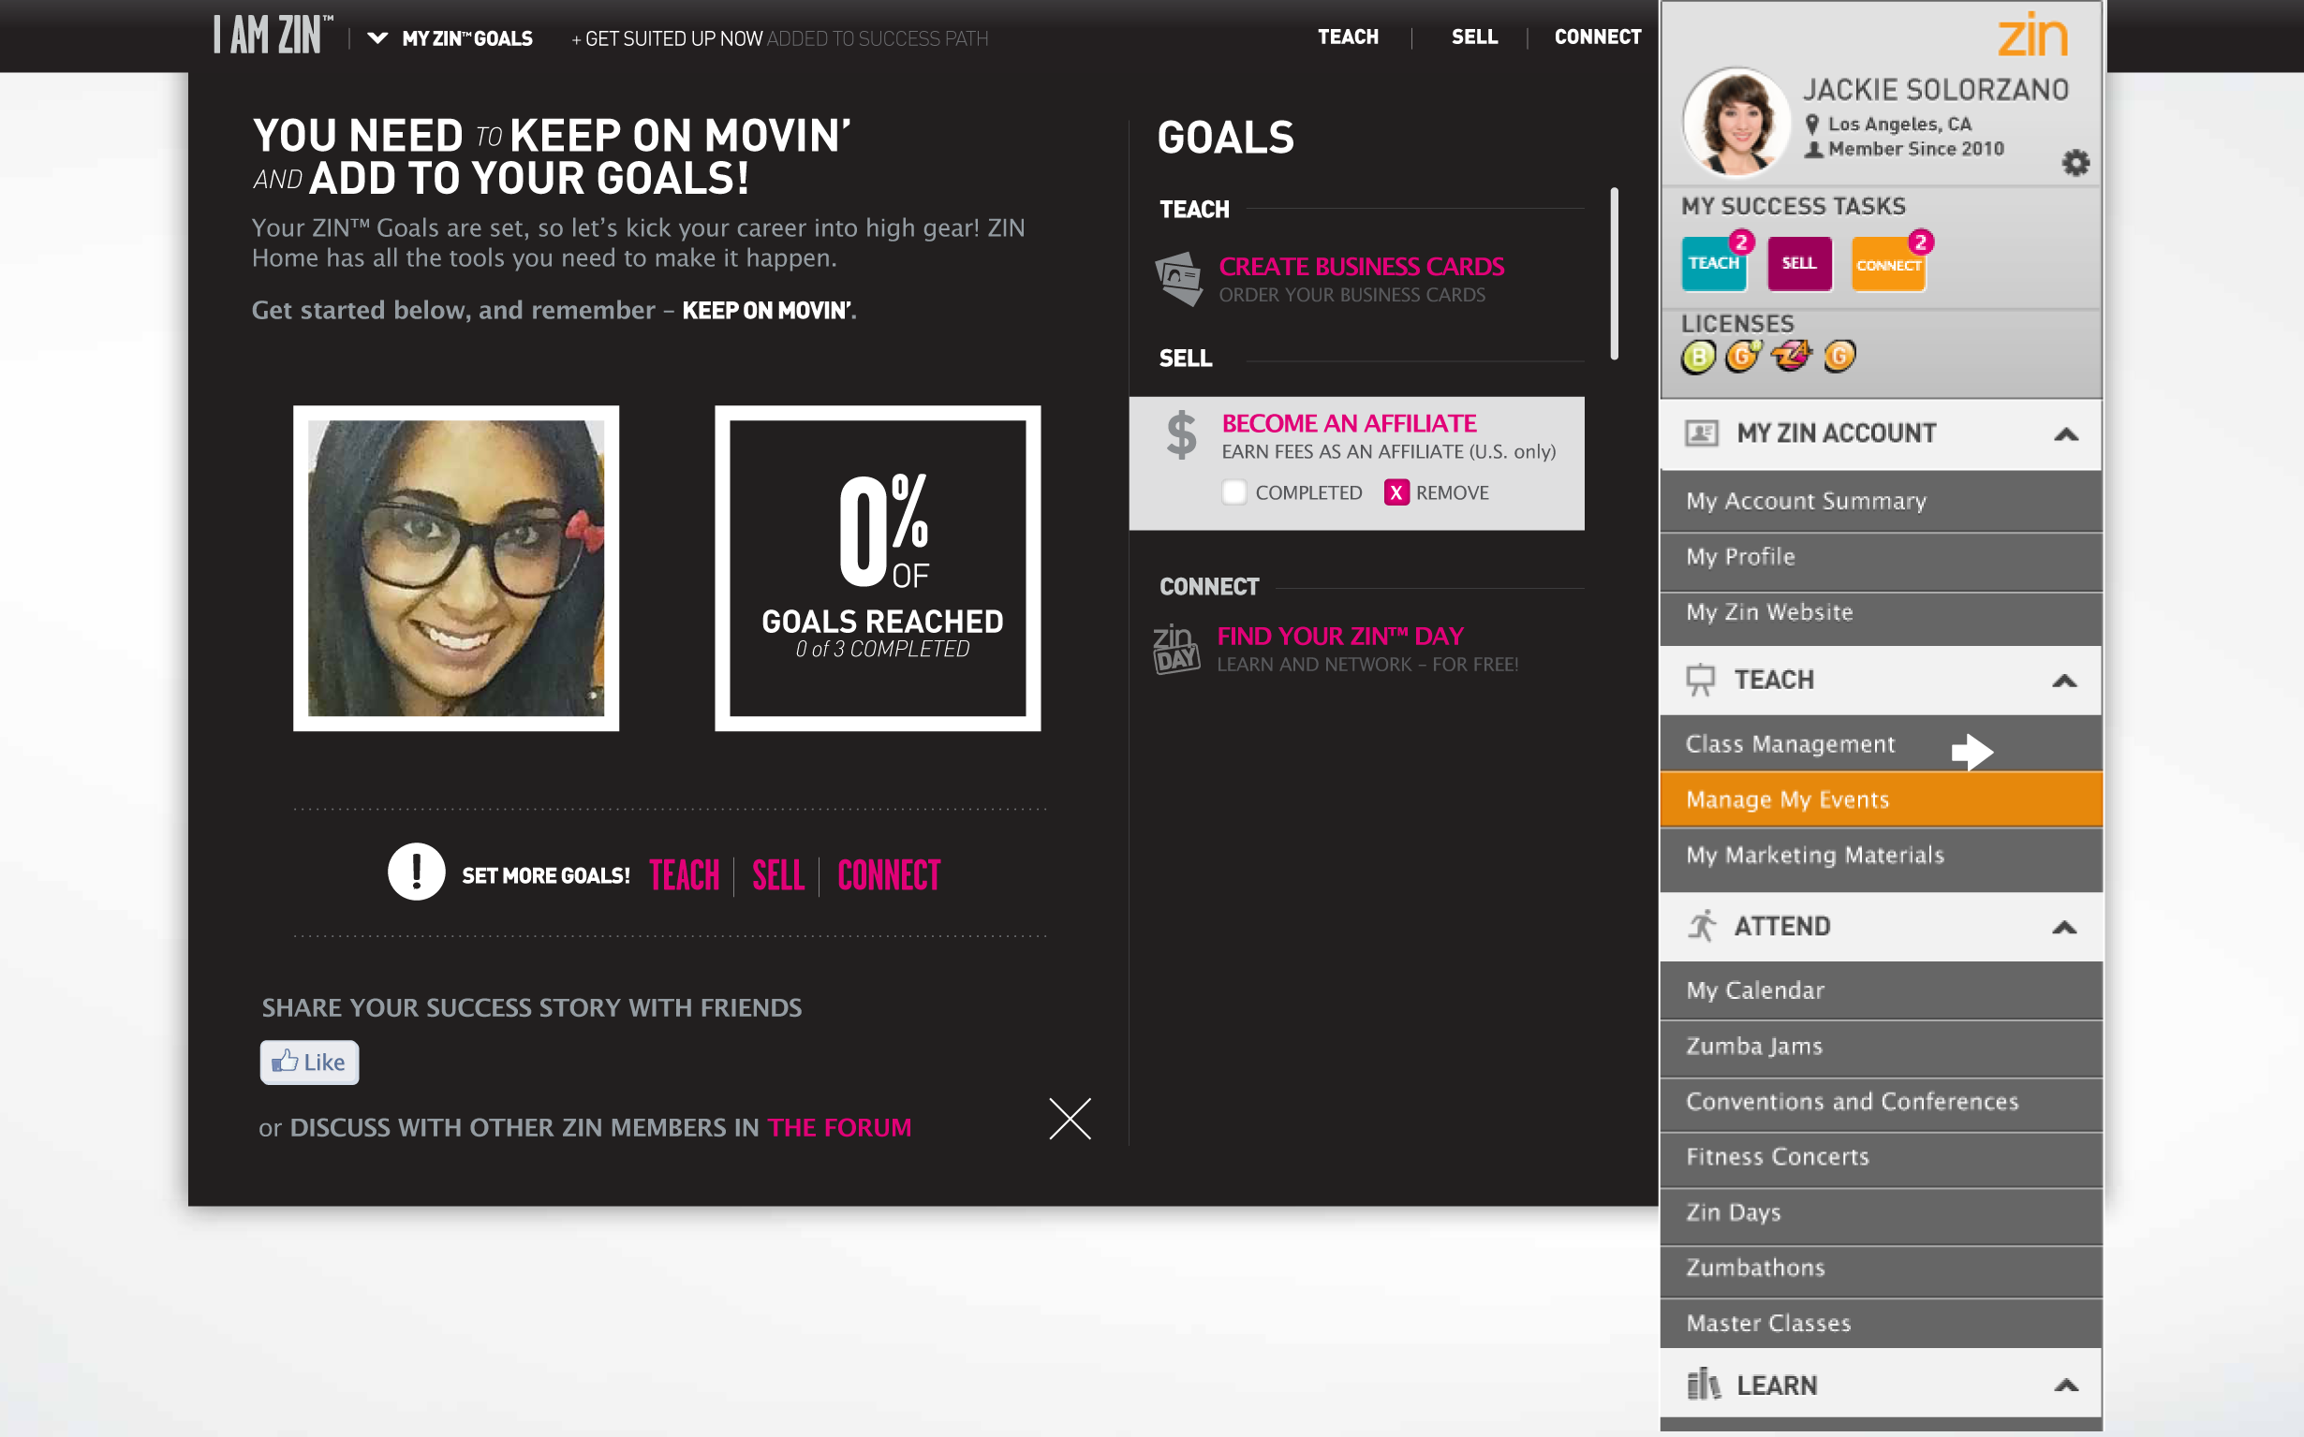Click the winged Z license badge
This screenshot has width=2304, height=1437.
[x=1792, y=356]
